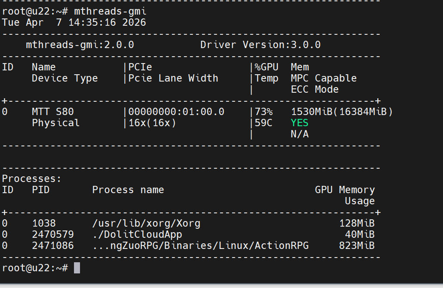The width and height of the screenshot is (443, 288).
Task: Select PID 2470579 for DolitCloudApp
Action: (x=52, y=234)
